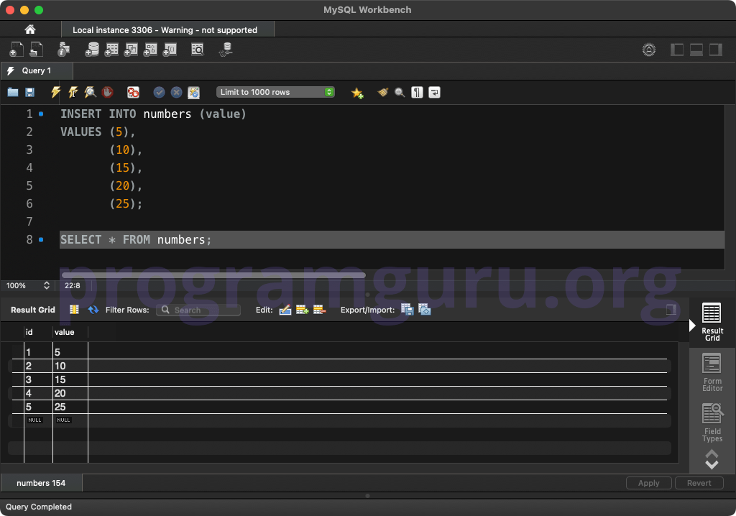Click the Execute Current Statement icon
Image resolution: width=736 pixels, height=516 pixels.
(73, 92)
